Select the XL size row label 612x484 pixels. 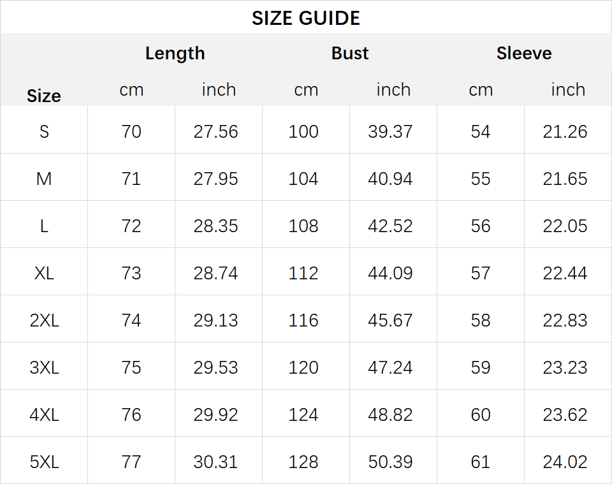coord(44,273)
